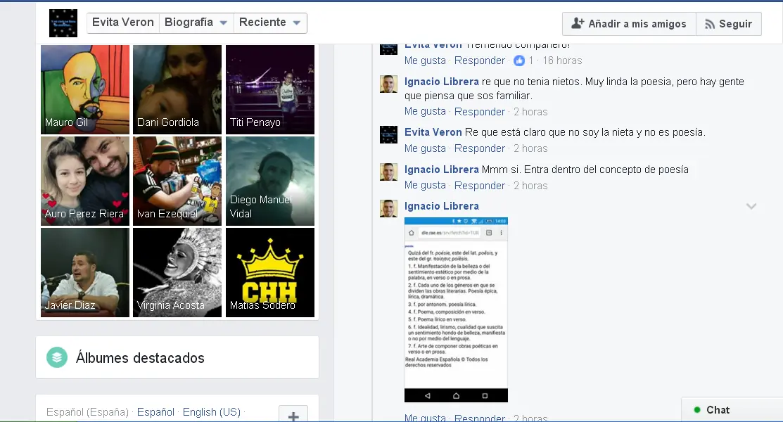Click the Álbumes destacados layers icon
The image size is (783, 422).
coord(57,357)
